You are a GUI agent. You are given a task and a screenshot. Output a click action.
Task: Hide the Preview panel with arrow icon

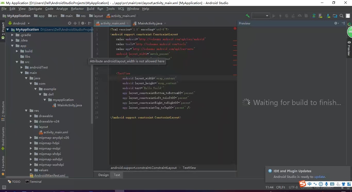tap(343, 23)
